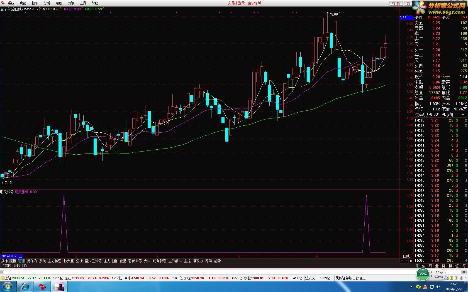
Task: Click the 上证 2036.51 index in status bar
Action: 14,278
